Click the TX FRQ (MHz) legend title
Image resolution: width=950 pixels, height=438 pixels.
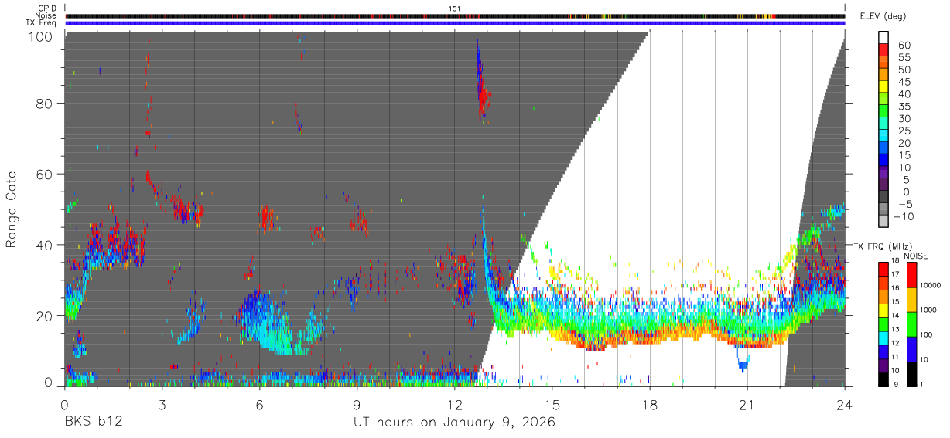coord(884,246)
